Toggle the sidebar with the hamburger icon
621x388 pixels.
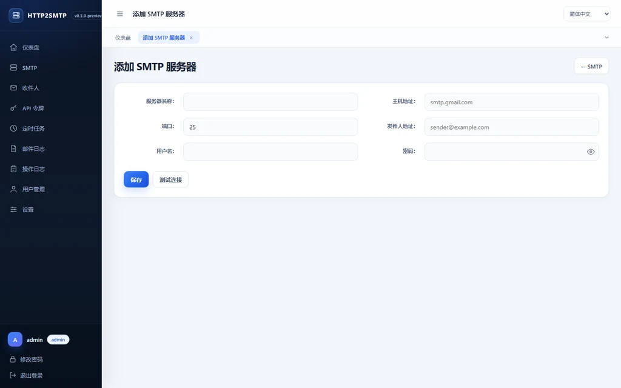pos(119,14)
